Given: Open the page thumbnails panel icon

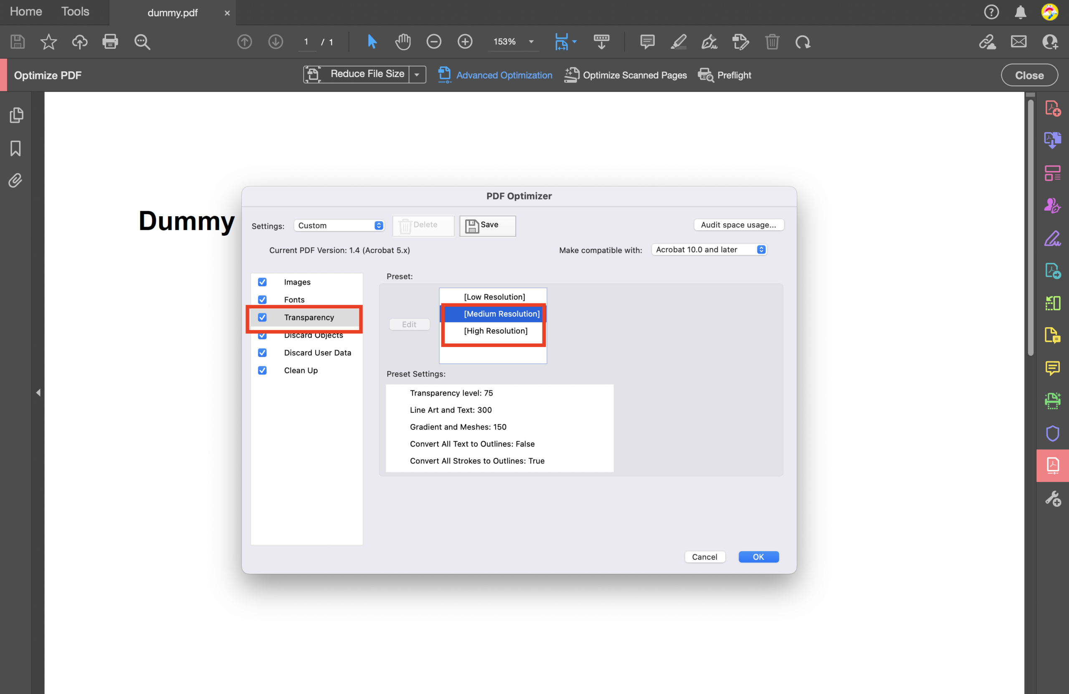Looking at the screenshot, I should point(16,115).
